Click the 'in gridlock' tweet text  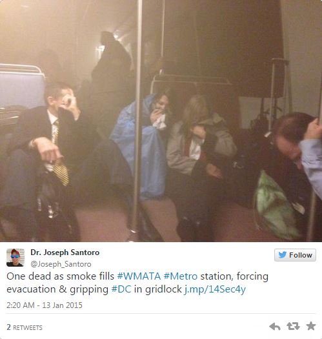pyautogui.click(x=158, y=290)
